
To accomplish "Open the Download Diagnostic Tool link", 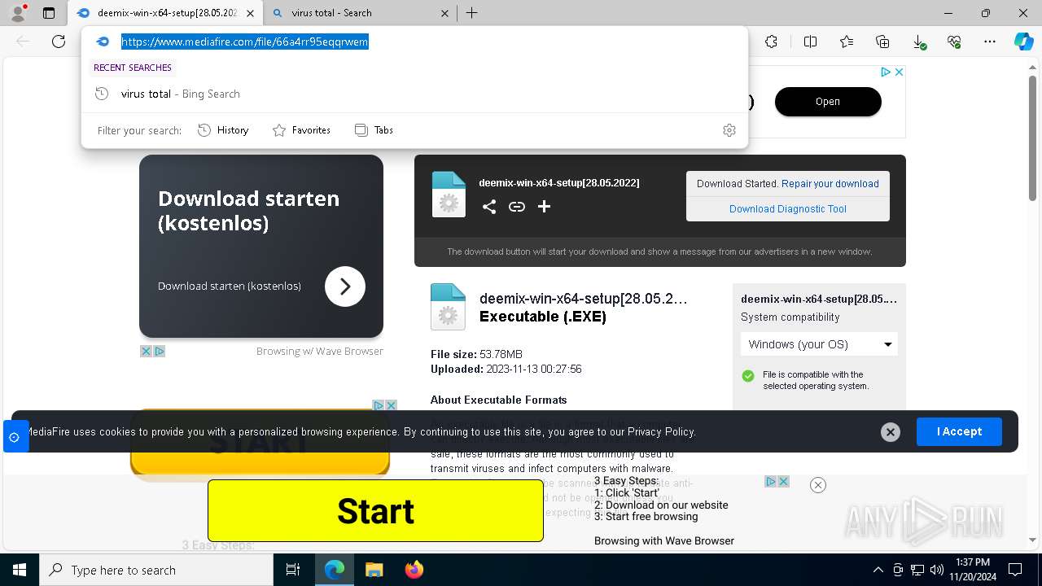I will (x=788, y=209).
